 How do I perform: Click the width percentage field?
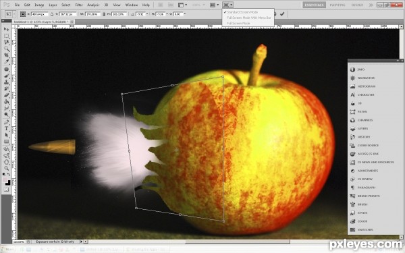point(92,14)
